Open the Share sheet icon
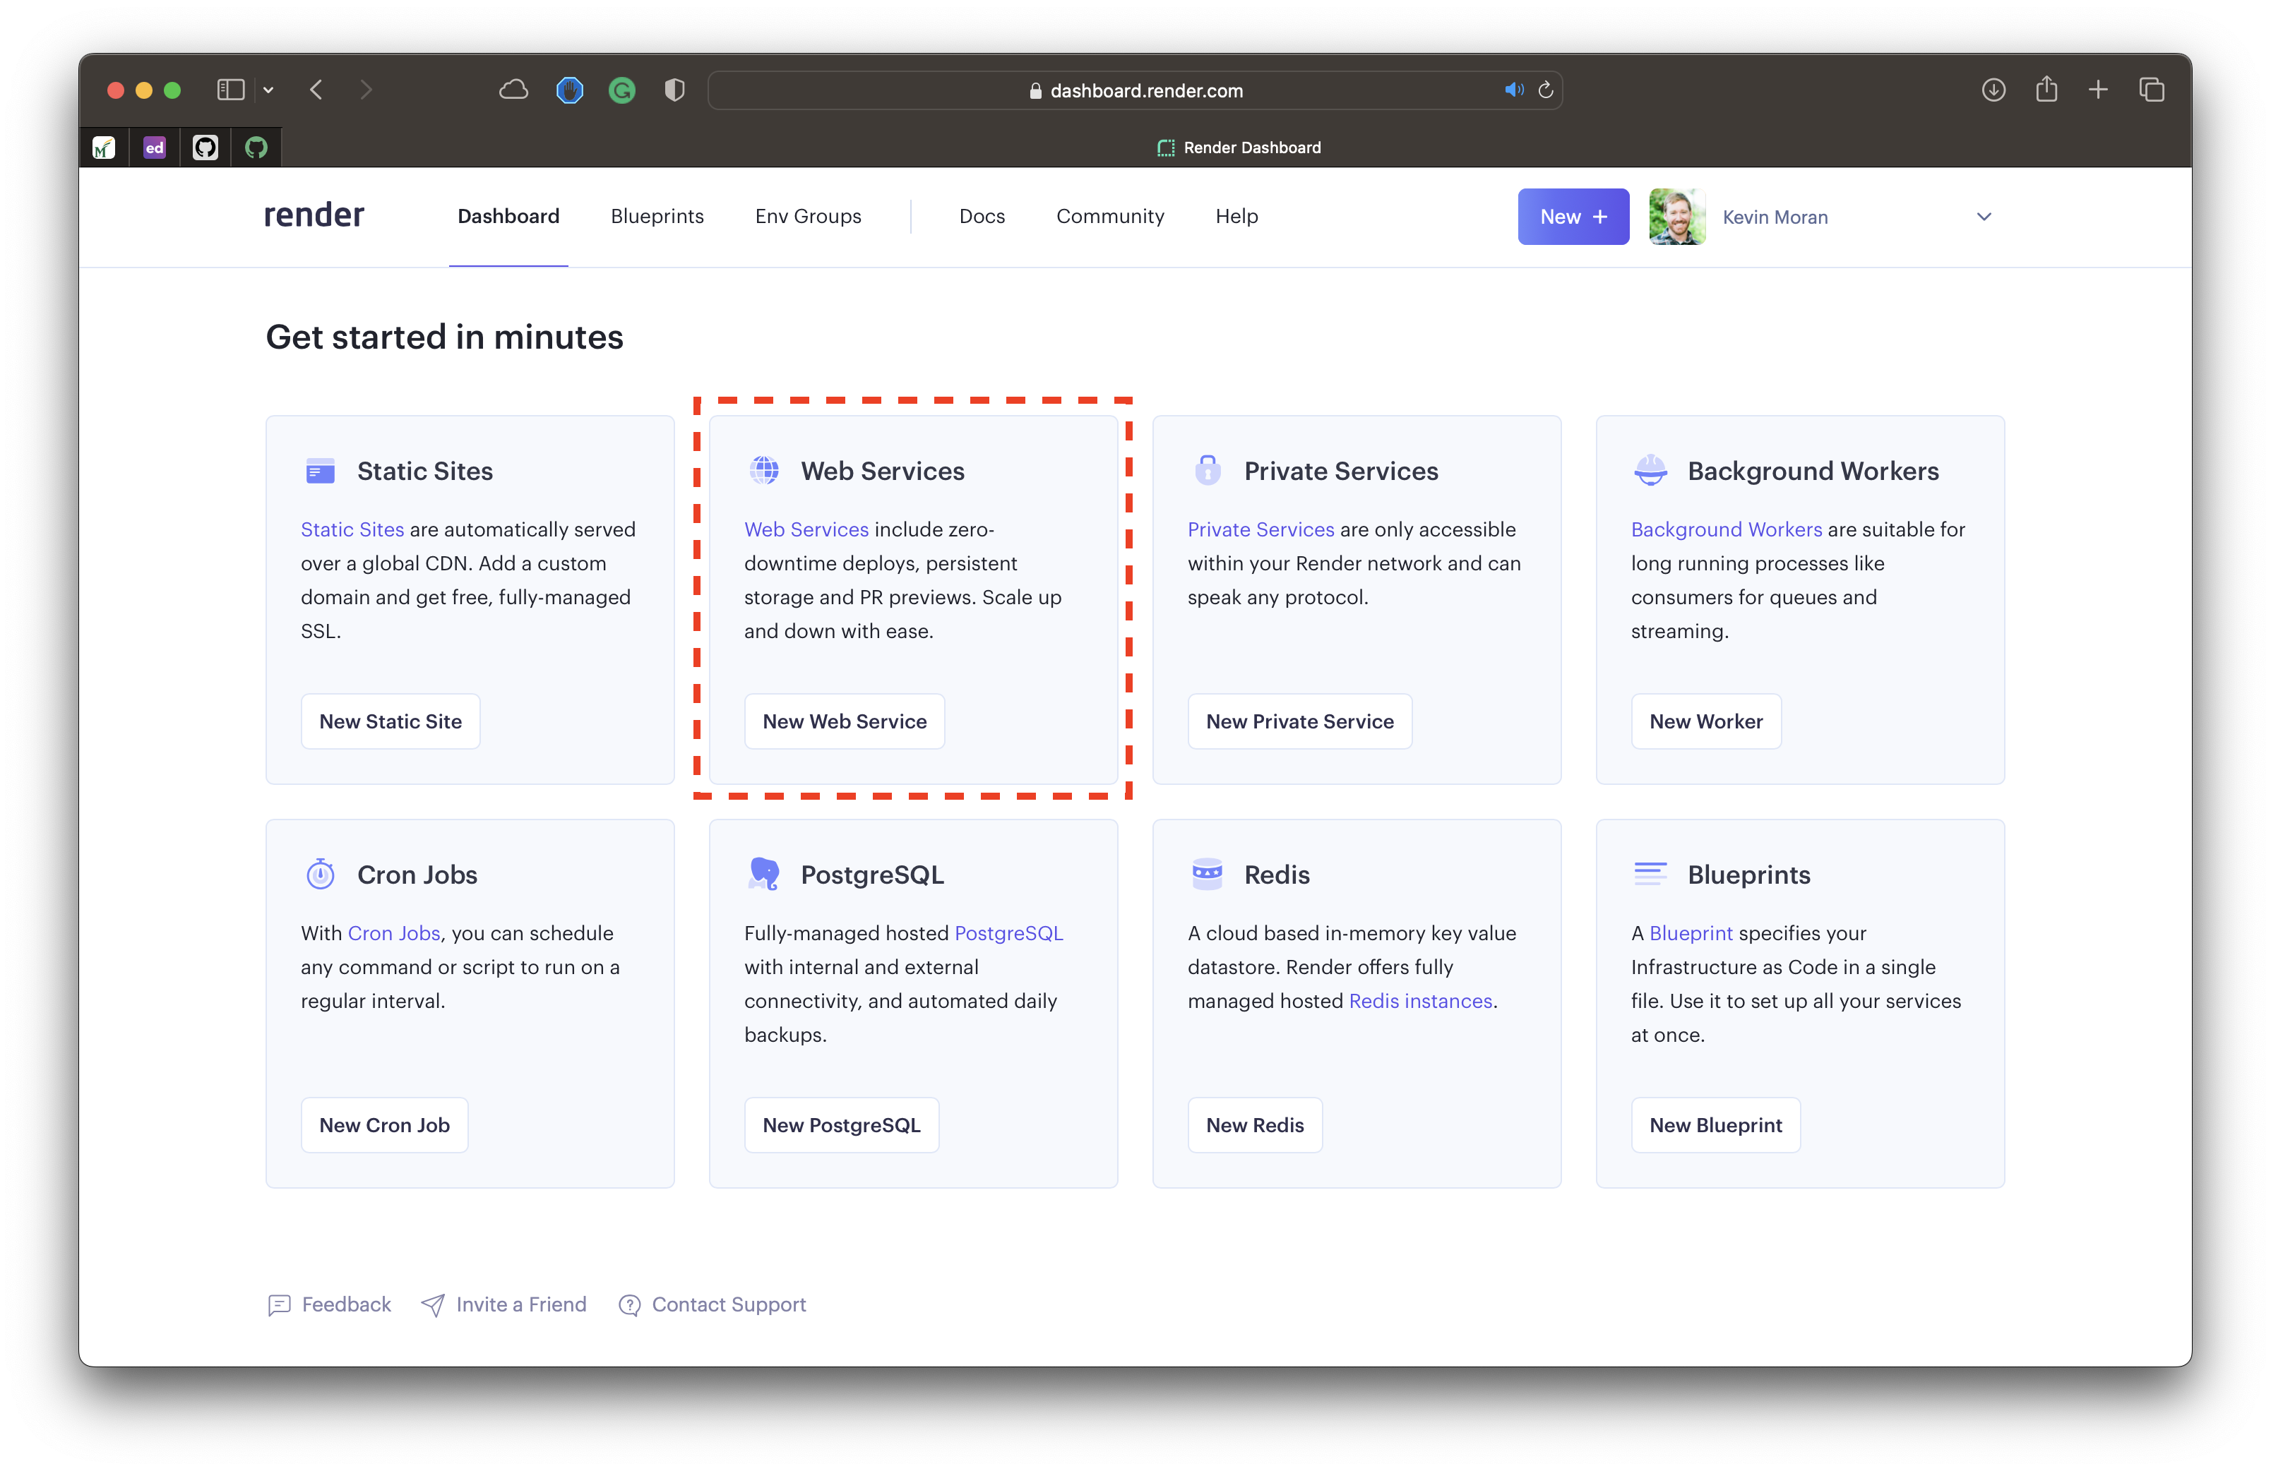 [x=2046, y=90]
